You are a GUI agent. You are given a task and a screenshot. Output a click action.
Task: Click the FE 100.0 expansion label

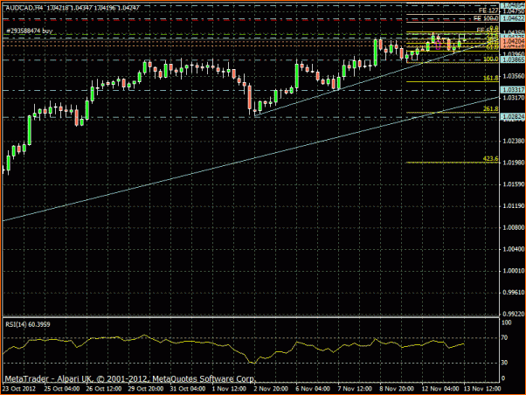(486, 18)
